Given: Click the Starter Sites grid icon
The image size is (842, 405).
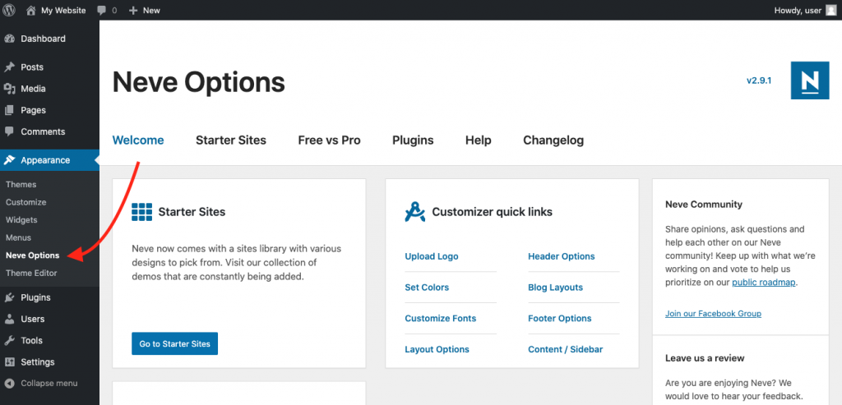Looking at the screenshot, I should (141, 212).
